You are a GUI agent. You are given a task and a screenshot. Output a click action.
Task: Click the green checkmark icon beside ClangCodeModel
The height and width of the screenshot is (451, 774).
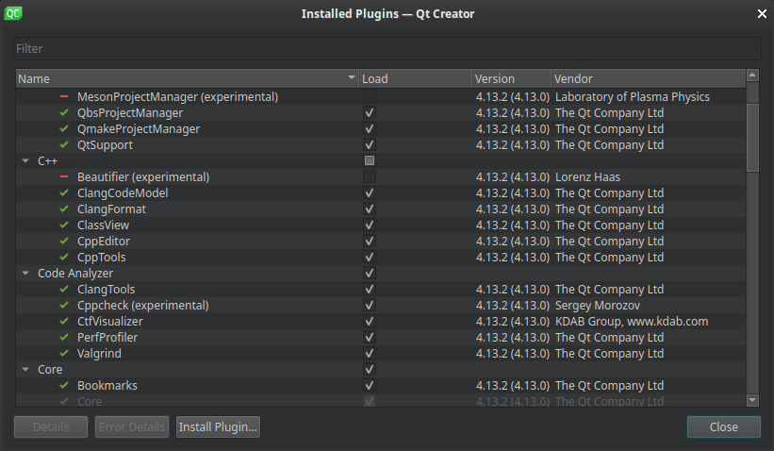coord(64,193)
